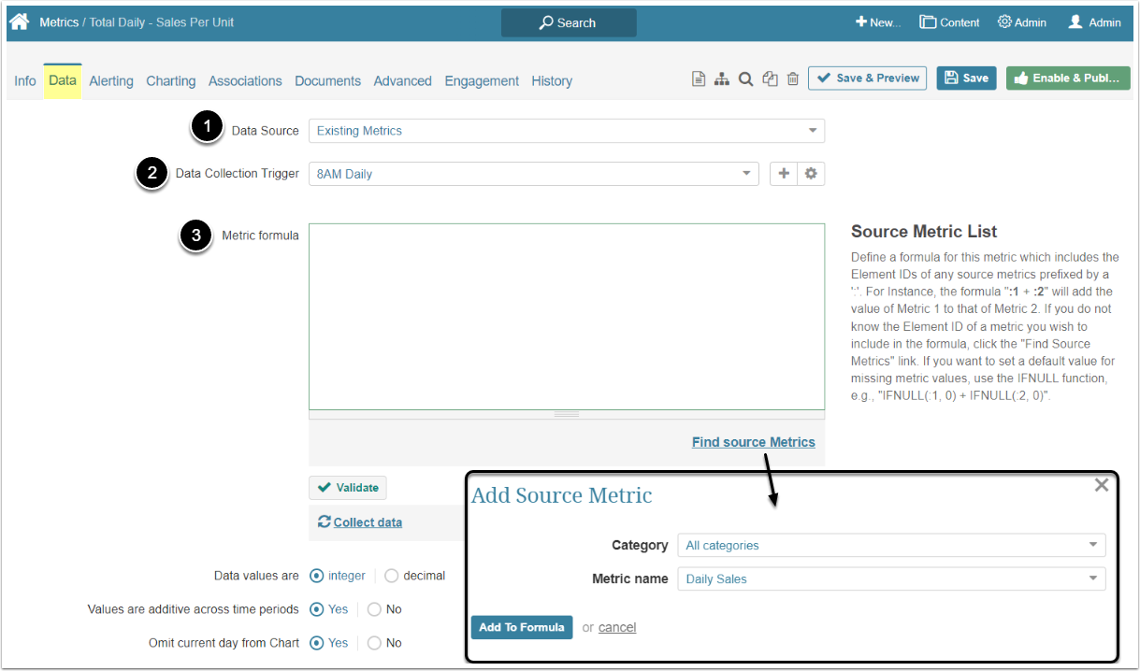Image resolution: width=1140 pixels, height=671 pixels.
Task: Click the trash delete icon in toolbar
Action: [793, 79]
